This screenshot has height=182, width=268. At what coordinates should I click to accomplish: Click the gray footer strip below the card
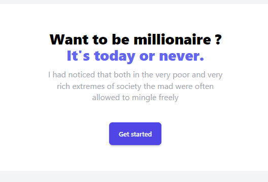click(134, 176)
